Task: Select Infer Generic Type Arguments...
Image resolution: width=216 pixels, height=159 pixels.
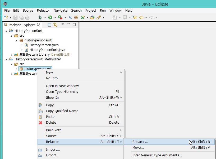Action: [x=169, y=155]
